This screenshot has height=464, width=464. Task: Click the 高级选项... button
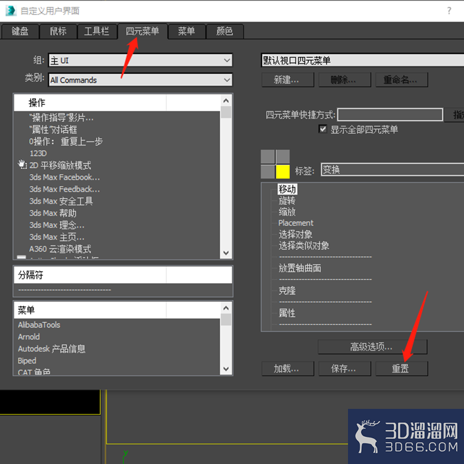pos(372,346)
